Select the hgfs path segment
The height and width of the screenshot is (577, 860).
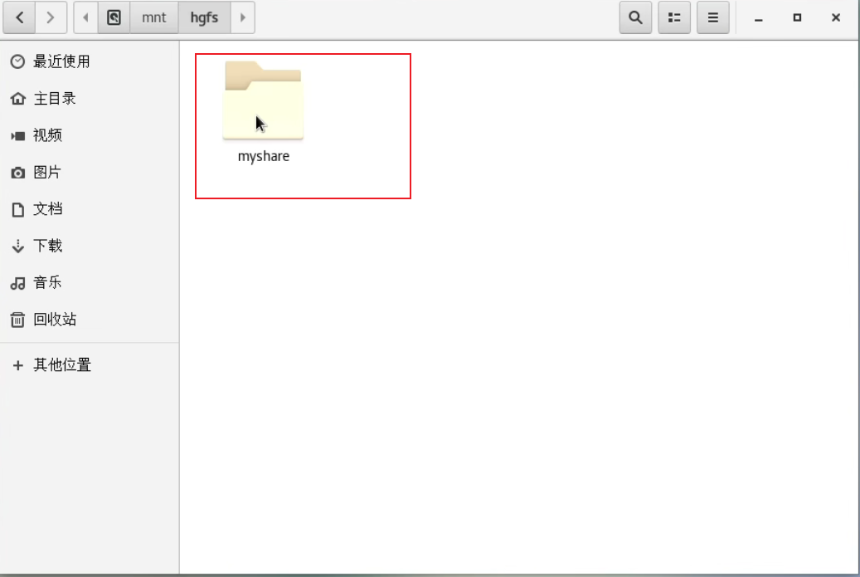pos(204,17)
